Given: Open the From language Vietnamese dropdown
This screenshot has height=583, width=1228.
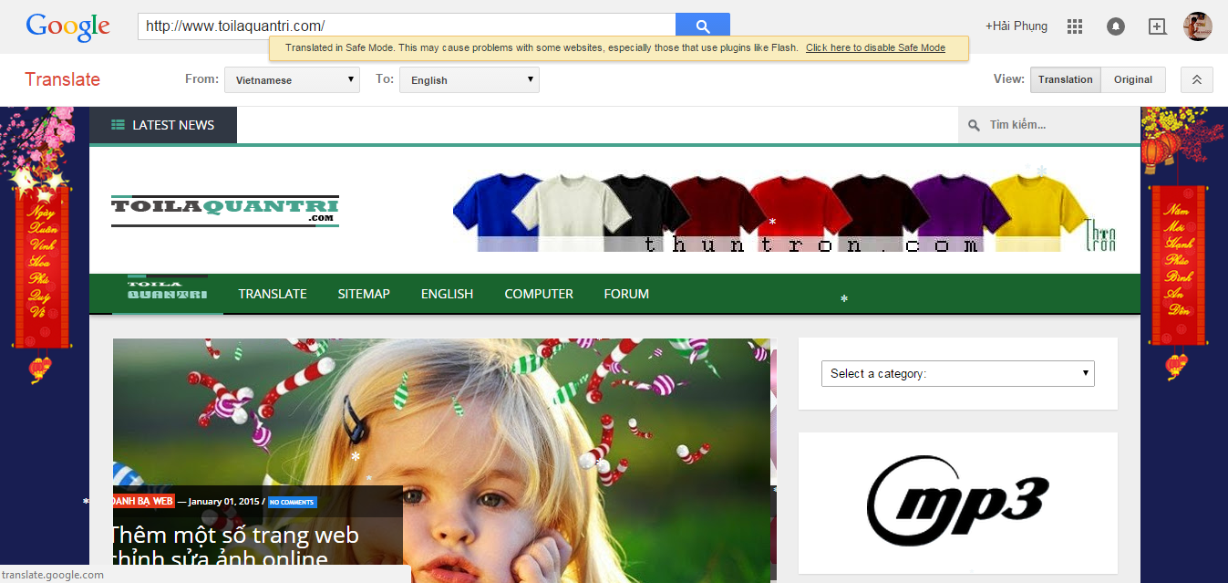Looking at the screenshot, I should click(293, 79).
